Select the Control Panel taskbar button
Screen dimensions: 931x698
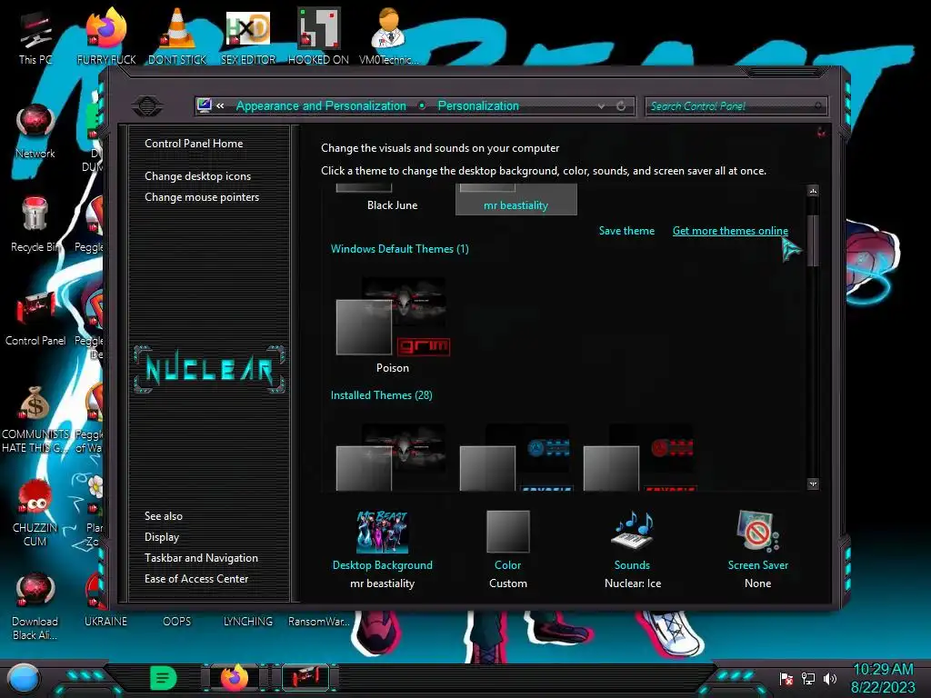tap(305, 678)
